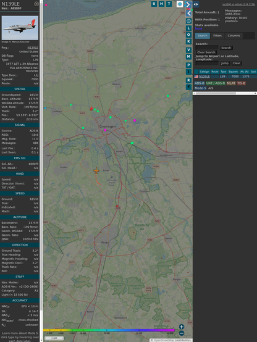Toggle the sidebar width double-arrow icon
Screen dimensions: 257x342
pos(196,4)
